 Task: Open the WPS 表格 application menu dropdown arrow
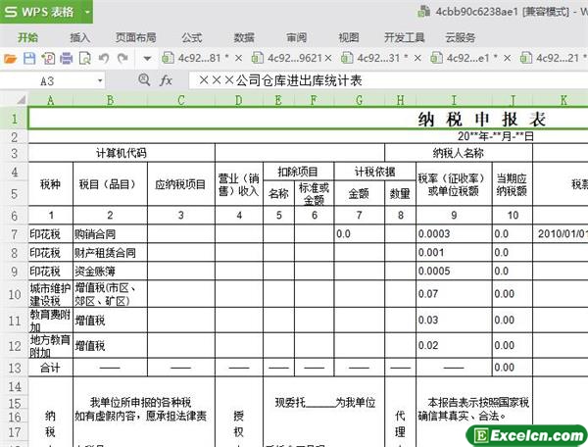click(87, 12)
